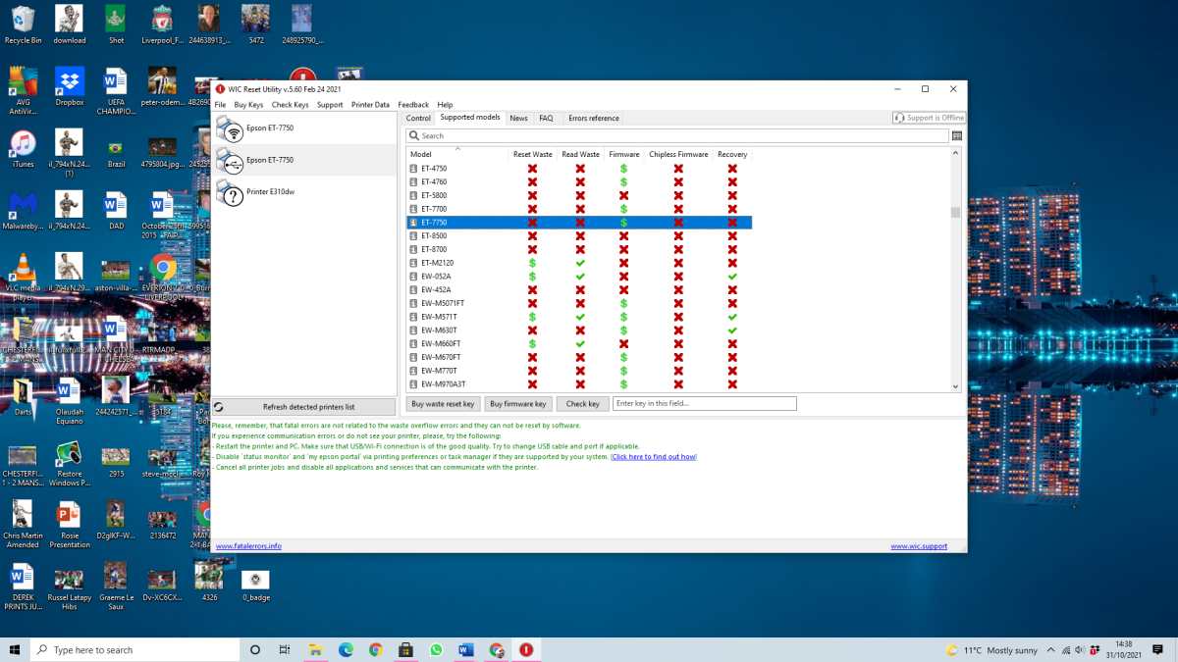Screen dimensions: 1178x662
Task: Select the USB connected Epson ET-7750 printer
Action: (269, 160)
